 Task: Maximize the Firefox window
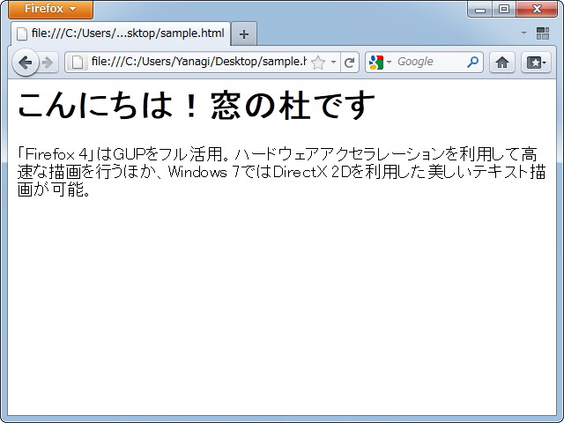coord(504,9)
